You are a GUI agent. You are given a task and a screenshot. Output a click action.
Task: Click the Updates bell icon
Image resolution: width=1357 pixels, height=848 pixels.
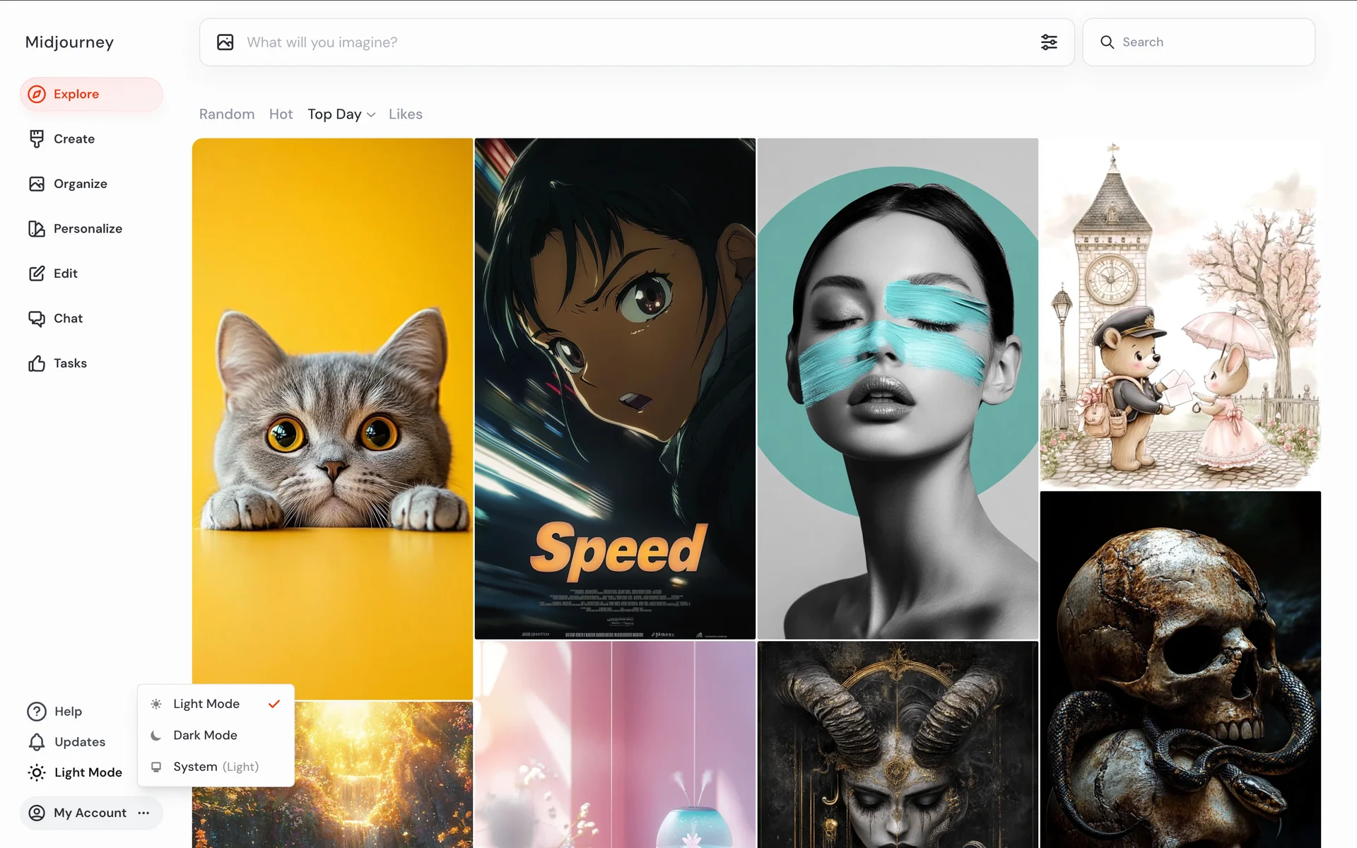[x=37, y=742]
